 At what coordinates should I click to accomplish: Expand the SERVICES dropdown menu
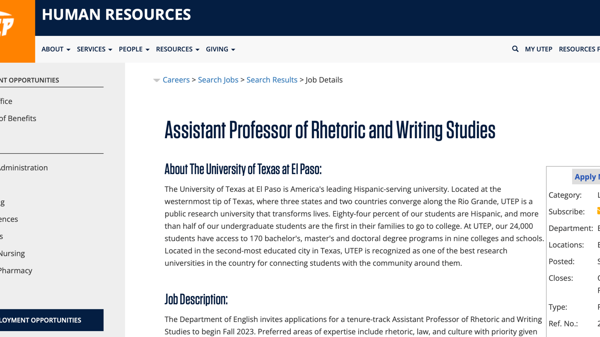94,49
